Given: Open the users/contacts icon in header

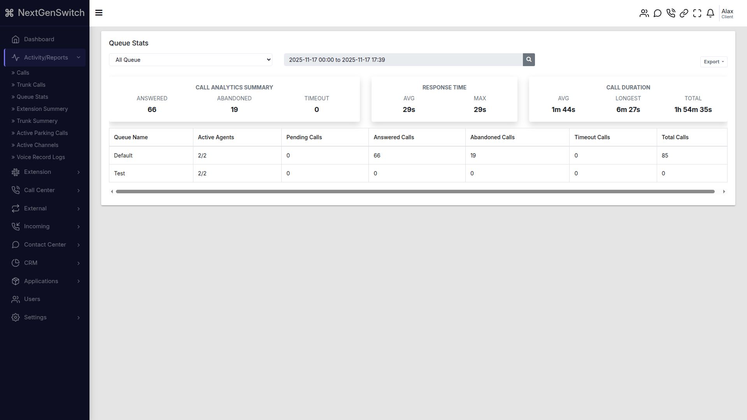Looking at the screenshot, I should [644, 13].
